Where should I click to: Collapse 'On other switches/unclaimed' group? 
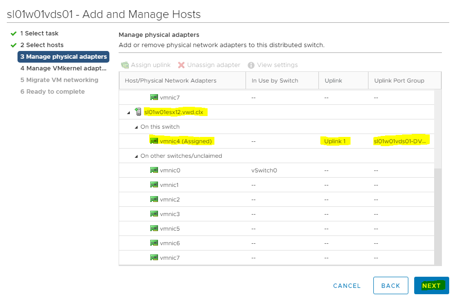coord(136,156)
